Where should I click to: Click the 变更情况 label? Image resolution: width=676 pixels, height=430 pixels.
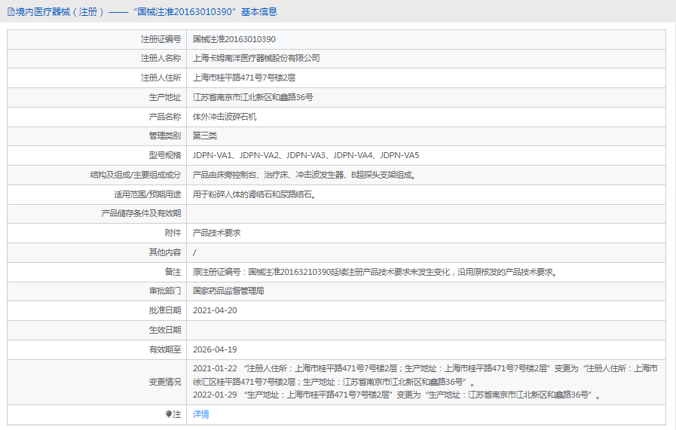coord(165,382)
